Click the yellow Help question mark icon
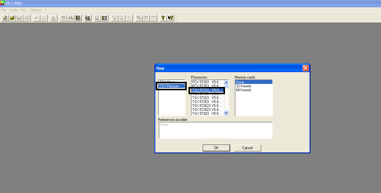This screenshot has height=193, width=381. [163, 18]
